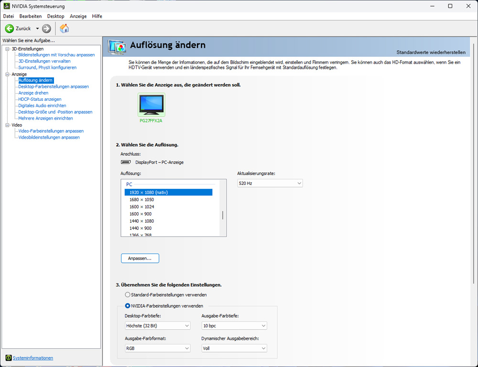Open 3D-Einstellungen verwalten

pyautogui.click(x=44, y=61)
